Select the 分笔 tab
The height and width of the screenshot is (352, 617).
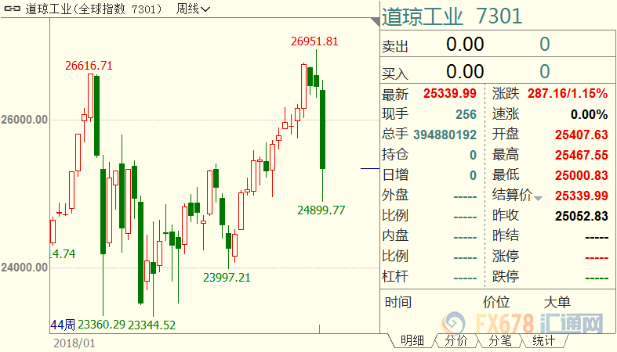[x=499, y=341]
